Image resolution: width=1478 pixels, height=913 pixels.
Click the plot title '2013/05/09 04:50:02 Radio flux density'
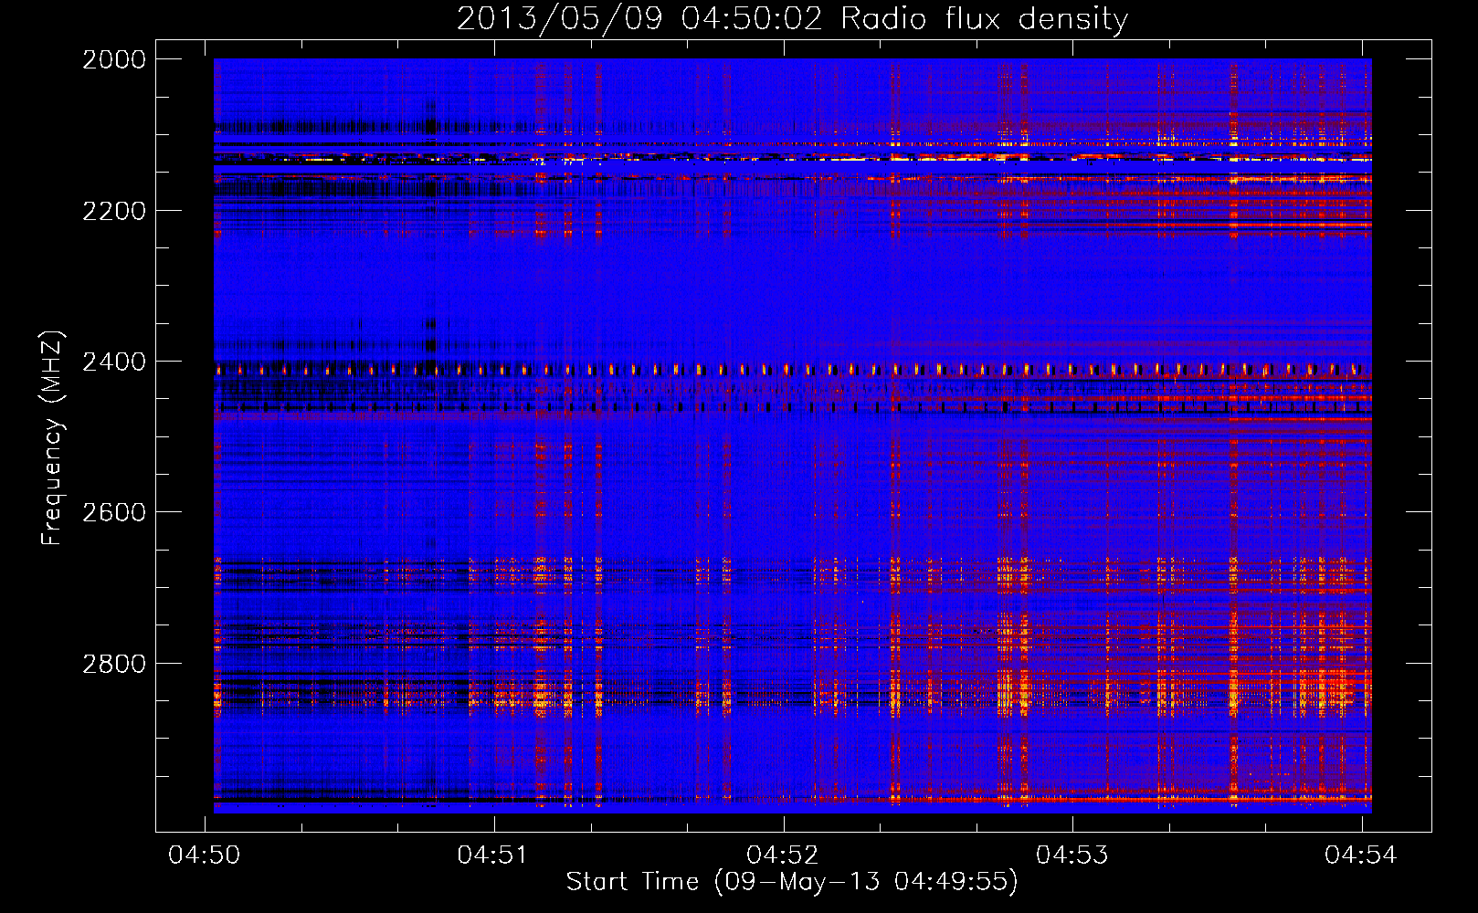click(792, 18)
